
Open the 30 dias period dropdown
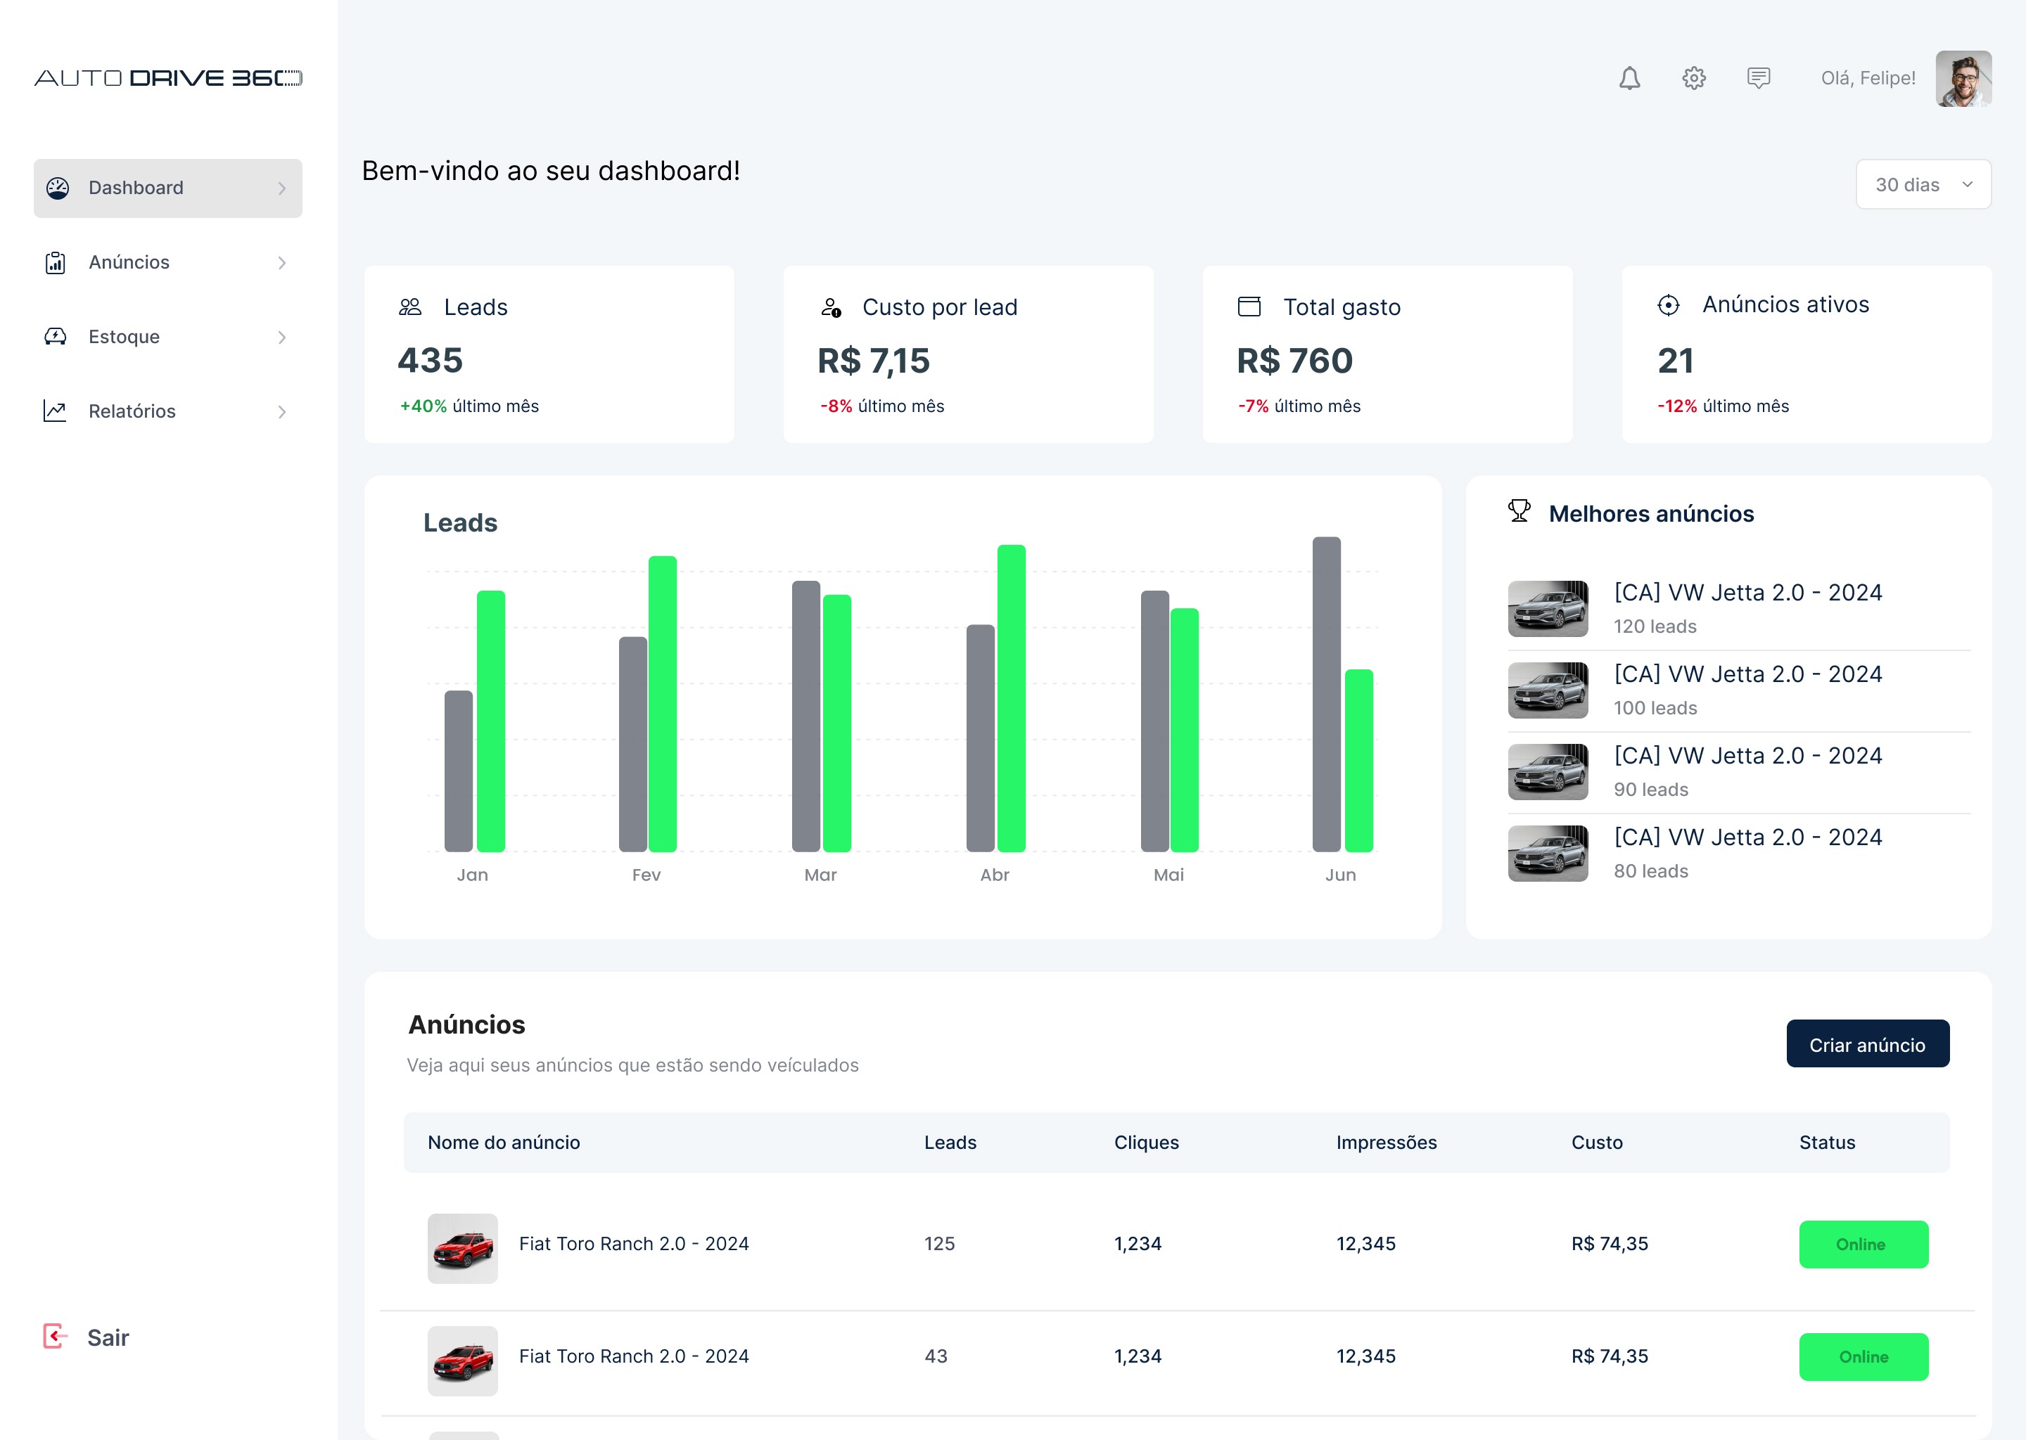coord(1923,184)
